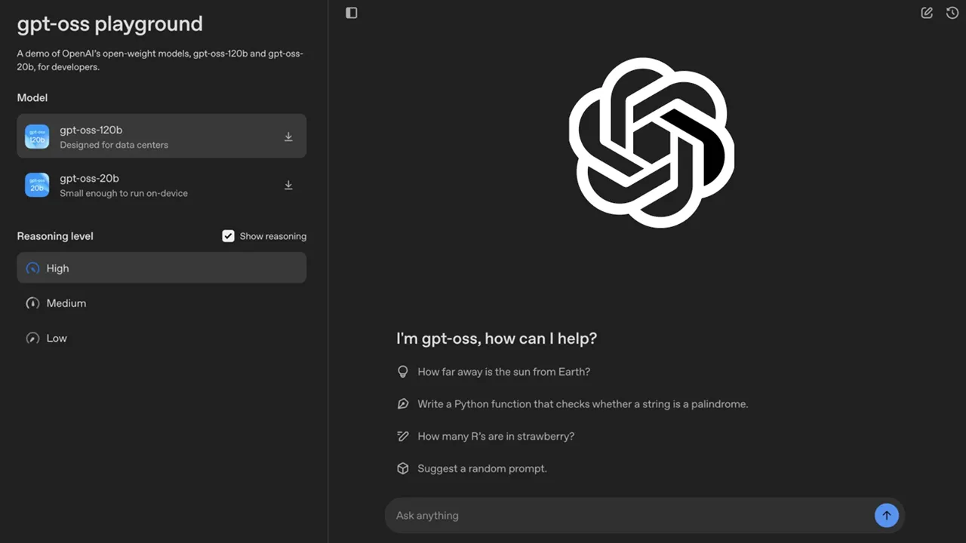
Task: Uncheck the Show reasoning checkbox
Action: click(228, 235)
